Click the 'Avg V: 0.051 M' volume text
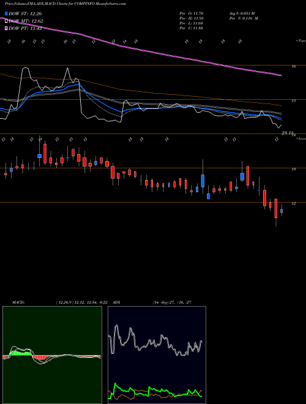 [243, 13]
